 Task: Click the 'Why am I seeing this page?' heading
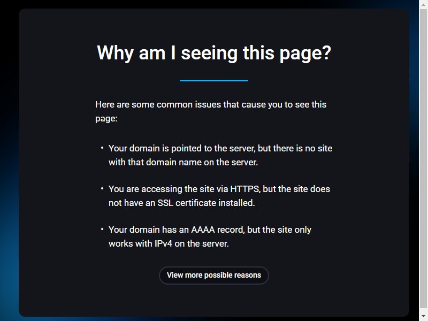tap(213, 52)
